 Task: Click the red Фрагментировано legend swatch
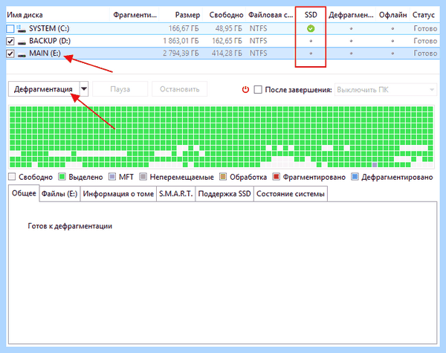point(276,177)
